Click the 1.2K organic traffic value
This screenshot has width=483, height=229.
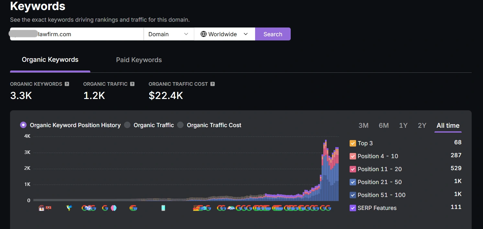click(94, 95)
